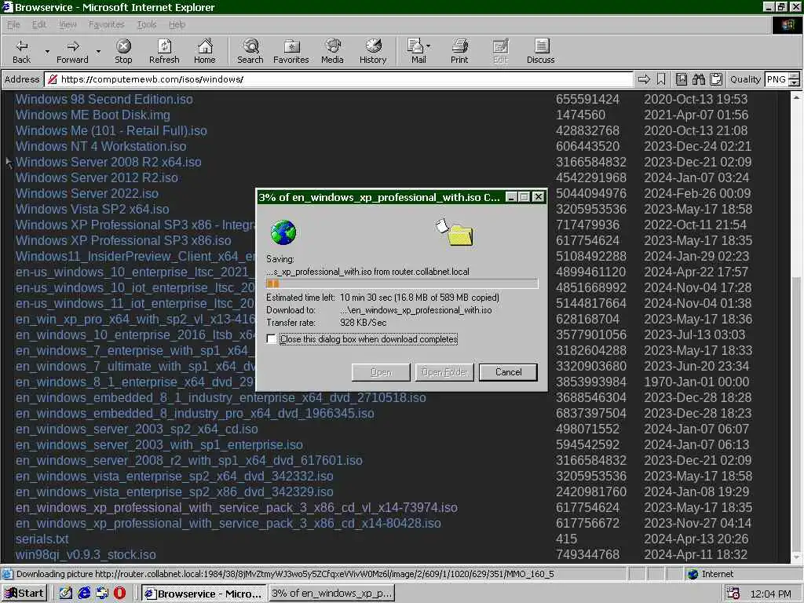Click date 1970-Jan-01 00:00 in listing
This screenshot has height=603, width=804.
tap(697, 382)
